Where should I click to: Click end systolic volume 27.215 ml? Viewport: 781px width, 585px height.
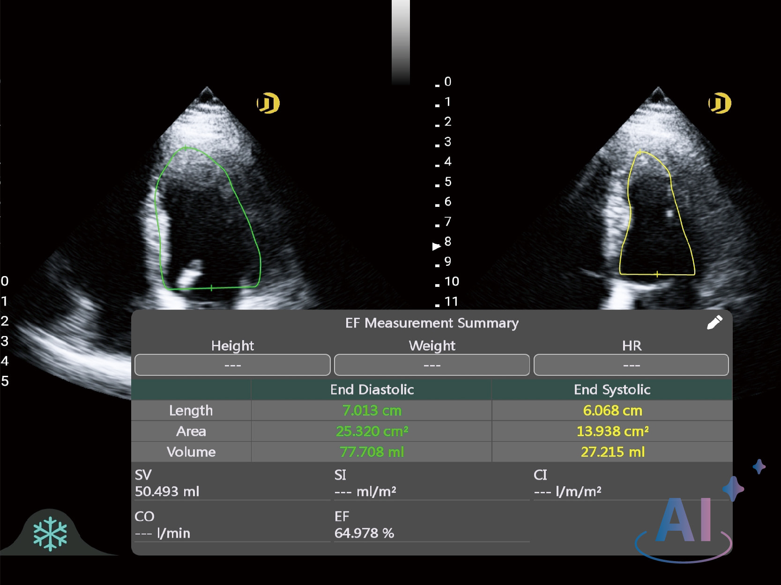[612, 452]
